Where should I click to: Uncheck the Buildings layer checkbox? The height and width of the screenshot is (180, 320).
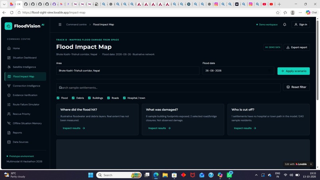pos(89,98)
